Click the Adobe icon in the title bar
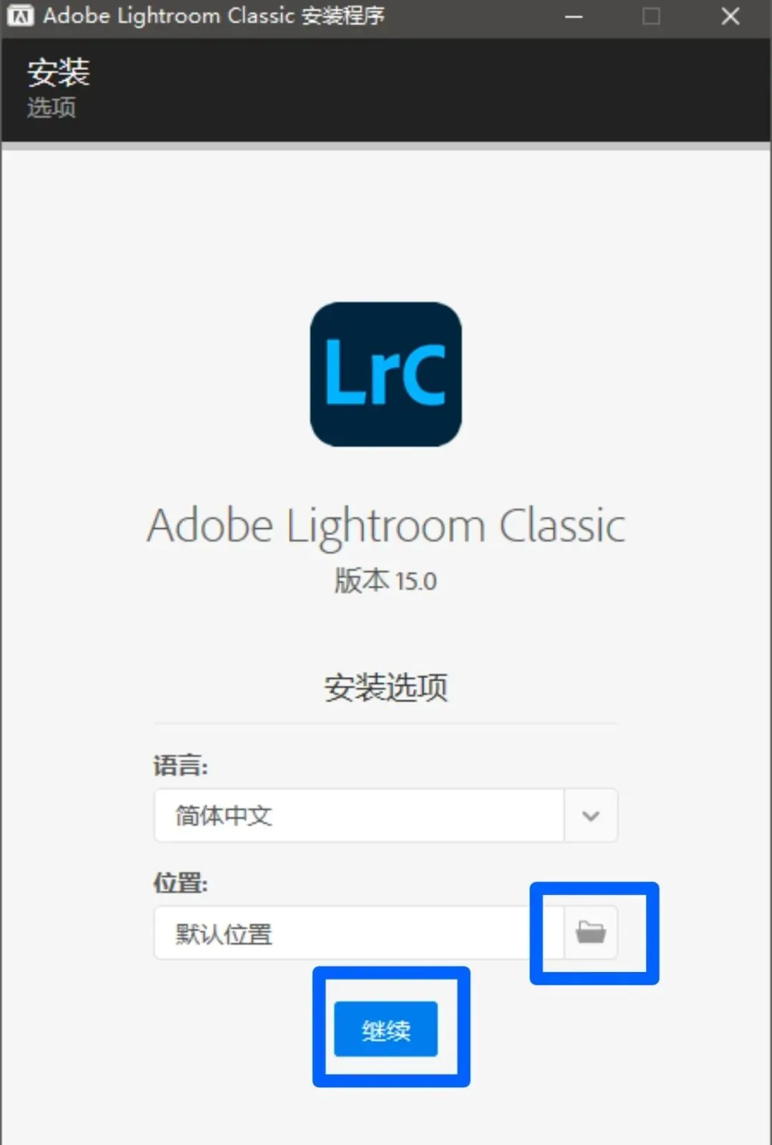 pyautogui.click(x=20, y=16)
